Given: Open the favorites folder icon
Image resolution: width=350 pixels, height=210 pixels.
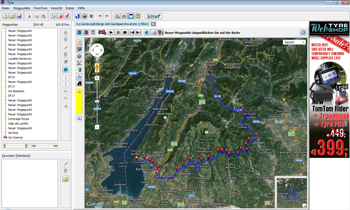Looking at the screenshot, I should [x=65, y=179].
